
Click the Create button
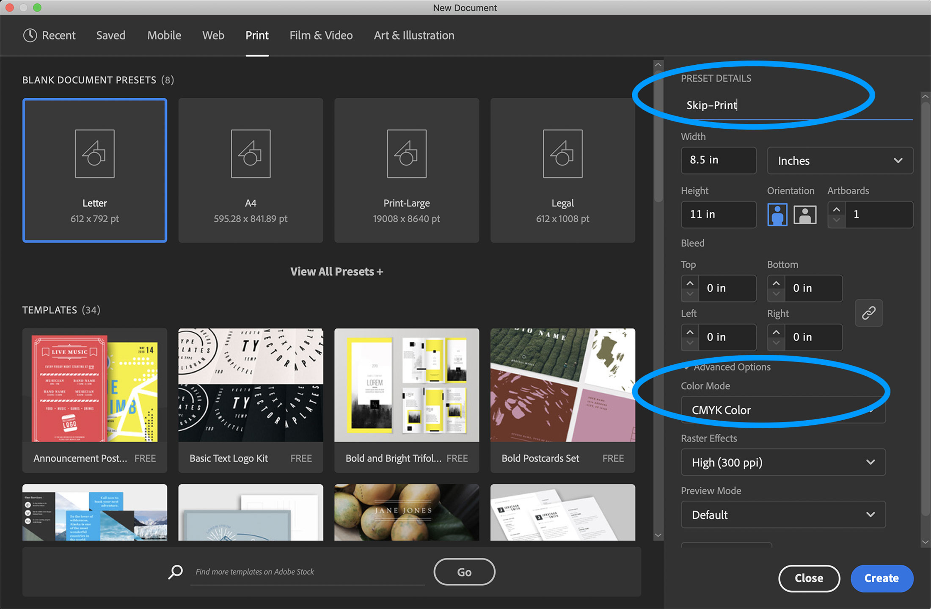pos(882,578)
